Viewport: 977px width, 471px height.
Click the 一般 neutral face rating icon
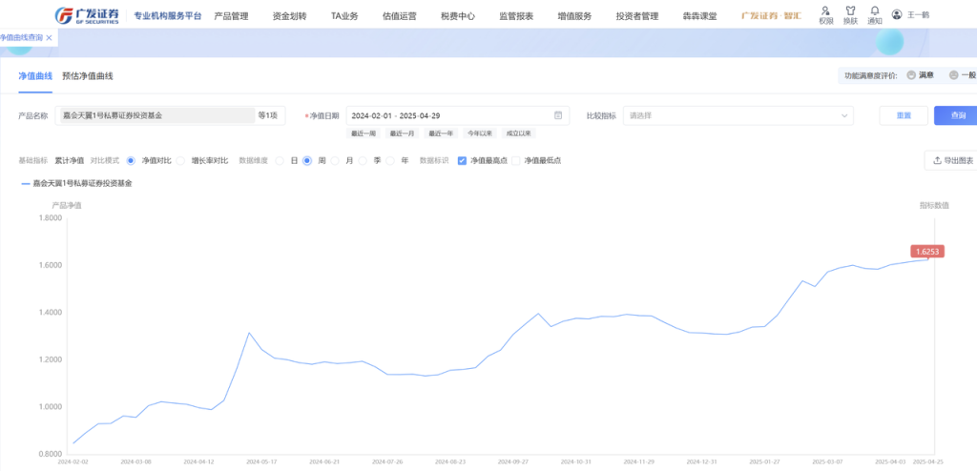tap(953, 75)
